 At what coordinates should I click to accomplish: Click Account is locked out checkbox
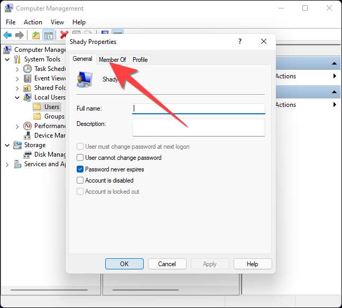pos(80,192)
